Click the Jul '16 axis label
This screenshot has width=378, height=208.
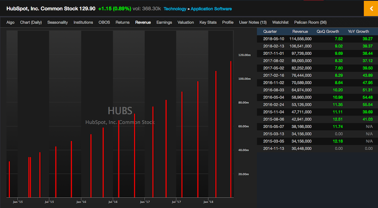click(113, 202)
